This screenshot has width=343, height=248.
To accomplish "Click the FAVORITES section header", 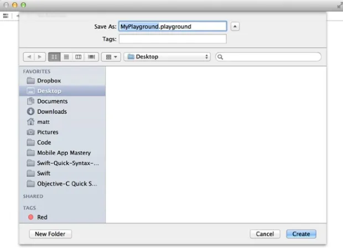I will click(x=37, y=72).
